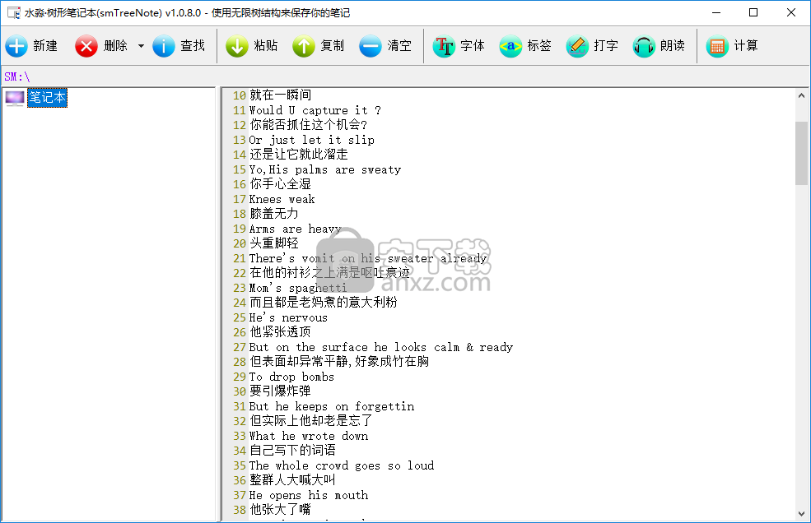Click the 打字 (Typing) pencil icon

577,46
